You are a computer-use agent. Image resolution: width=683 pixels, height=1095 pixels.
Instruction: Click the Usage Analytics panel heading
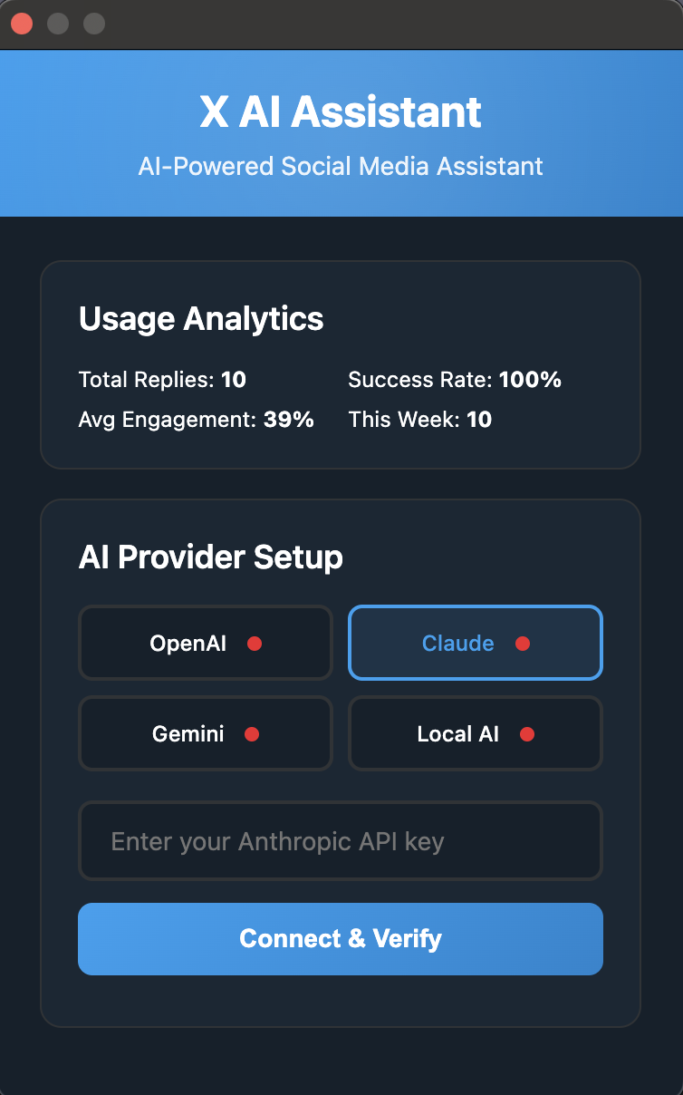201,319
